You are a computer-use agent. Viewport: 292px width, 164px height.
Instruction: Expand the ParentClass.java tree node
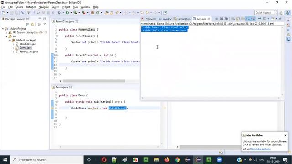point(13,52)
